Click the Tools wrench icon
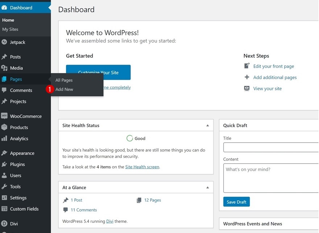The width and height of the screenshot is (319, 233). (x=4, y=187)
